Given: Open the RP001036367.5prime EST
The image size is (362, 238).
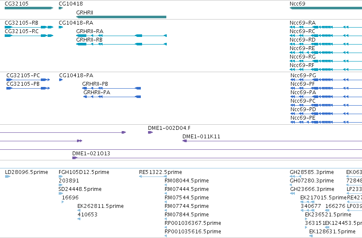Looking at the screenshot, I should coord(193,224).
